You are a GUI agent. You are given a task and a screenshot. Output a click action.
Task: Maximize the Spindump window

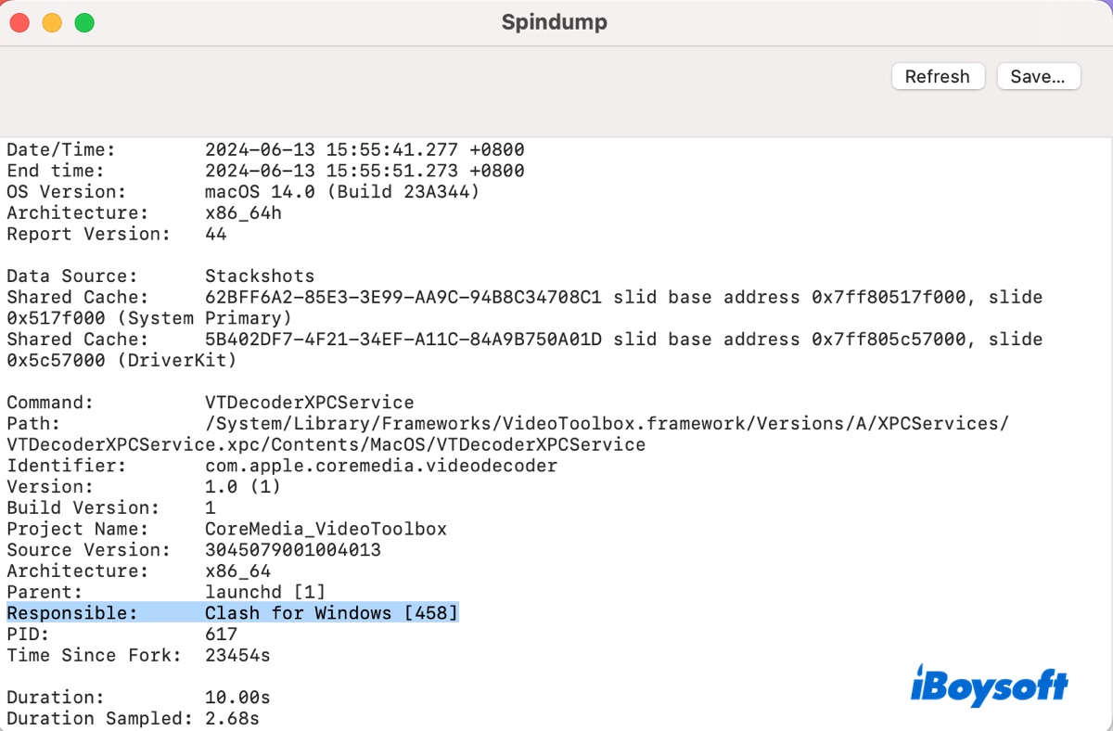pyautogui.click(x=84, y=22)
